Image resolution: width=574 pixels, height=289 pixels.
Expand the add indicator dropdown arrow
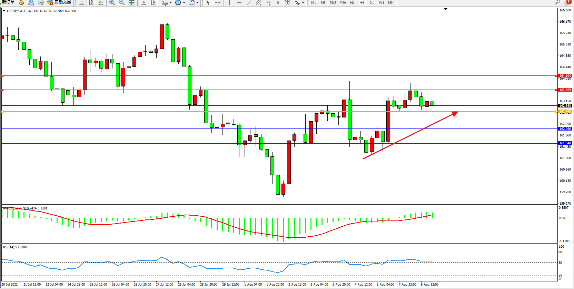pos(170,2)
